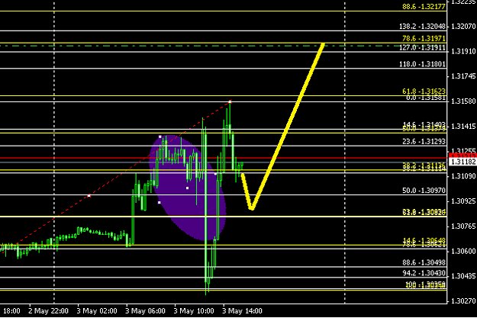Select the 3 May 10:00 time label
477x318 pixels.
click(x=194, y=311)
